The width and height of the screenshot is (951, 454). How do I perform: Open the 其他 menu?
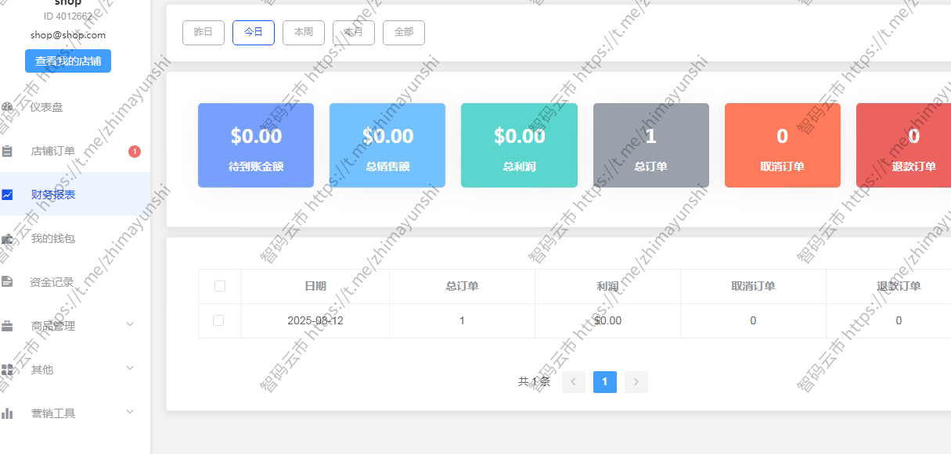click(x=75, y=370)
